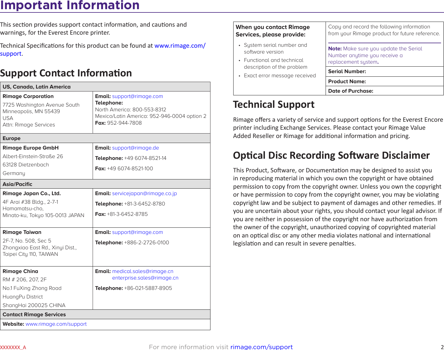Select the Fax: 952-944-7808 line
Screen dimensions: 444x350
(118, 123)
